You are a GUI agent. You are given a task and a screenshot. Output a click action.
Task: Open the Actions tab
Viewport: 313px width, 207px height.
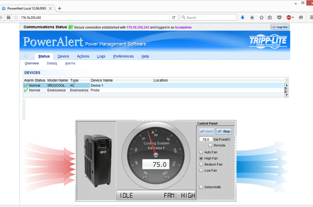pyautogui.click(x=83, y=56)
